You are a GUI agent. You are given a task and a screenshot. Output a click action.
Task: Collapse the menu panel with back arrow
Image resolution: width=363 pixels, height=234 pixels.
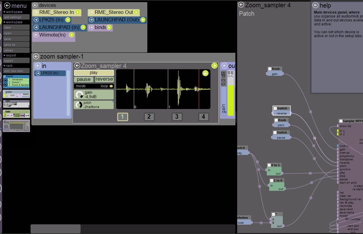[x=7, y=5]
